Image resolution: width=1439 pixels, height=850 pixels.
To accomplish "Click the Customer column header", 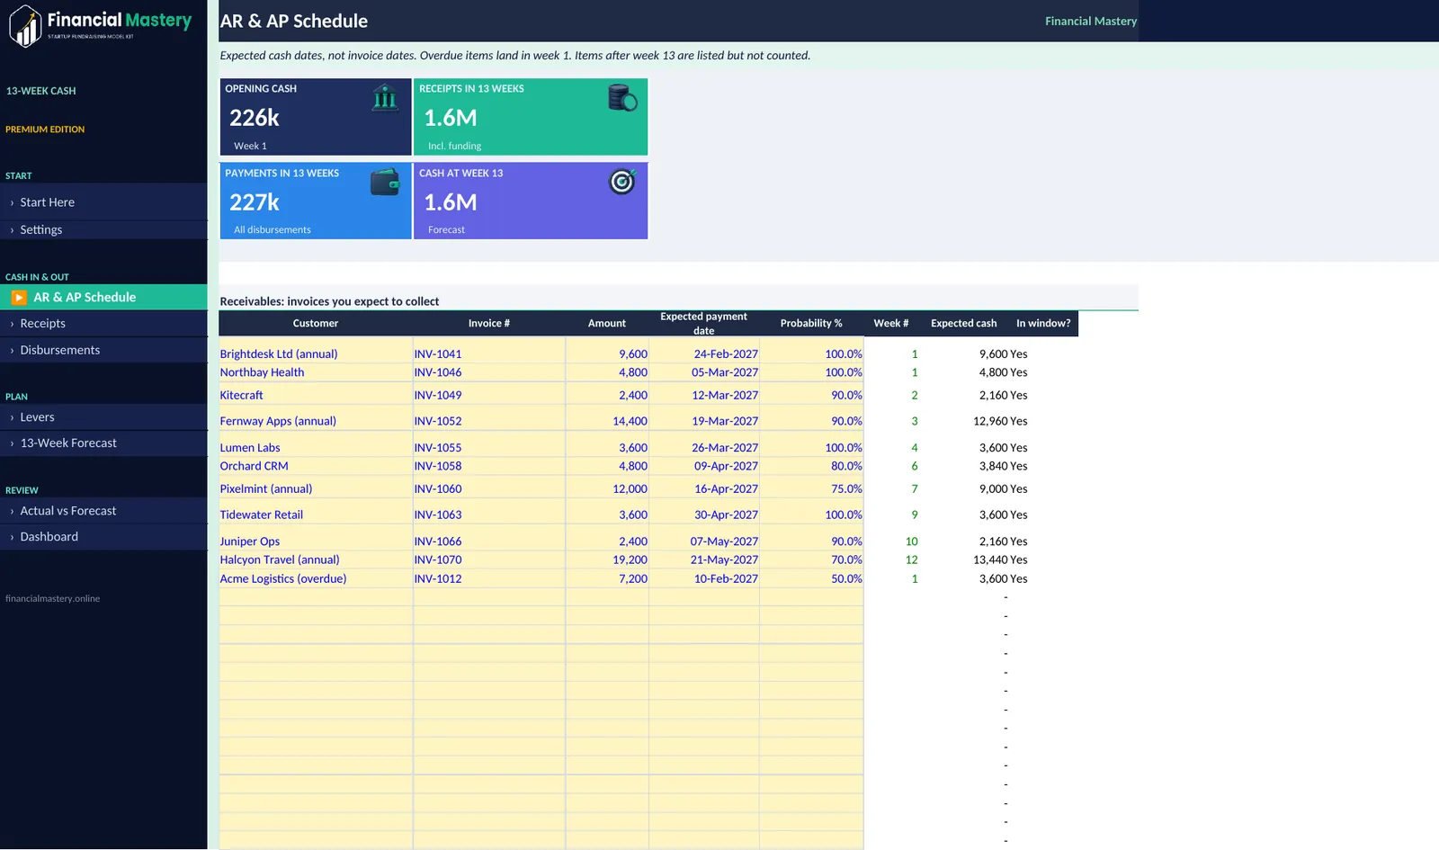I will 316,324.
